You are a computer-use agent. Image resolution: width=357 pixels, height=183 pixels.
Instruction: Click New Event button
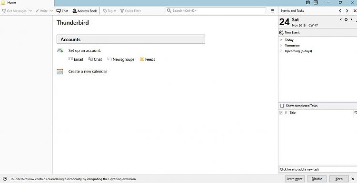click(289, 32)
